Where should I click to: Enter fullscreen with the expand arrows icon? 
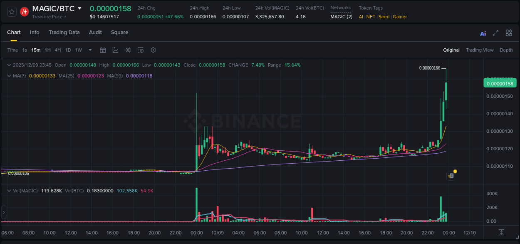click(495, 32)
